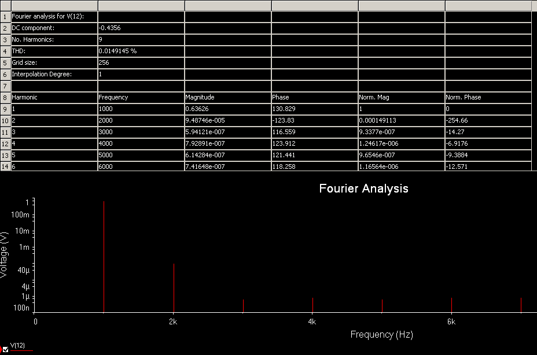
Task: Select the phase cell 118.258
Action: (315, 167)
